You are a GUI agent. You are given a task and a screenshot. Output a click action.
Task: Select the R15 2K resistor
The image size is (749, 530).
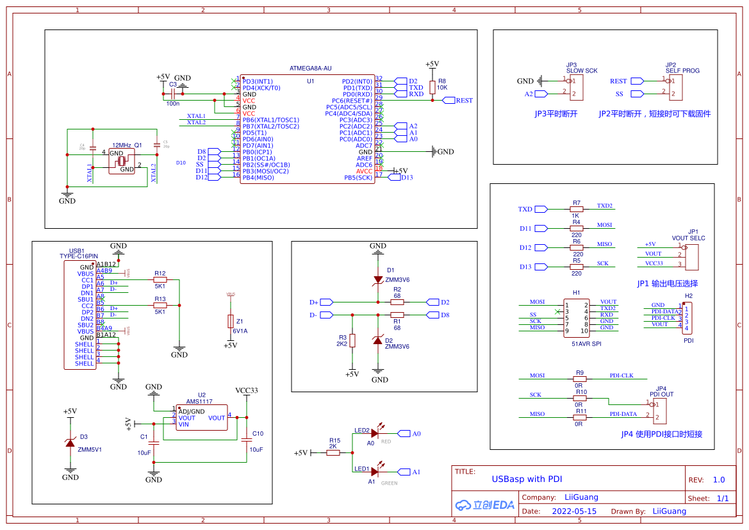click(333, 452)
